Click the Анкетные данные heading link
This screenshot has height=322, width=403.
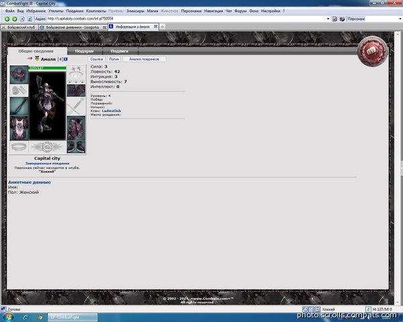[x=30, y=182]
